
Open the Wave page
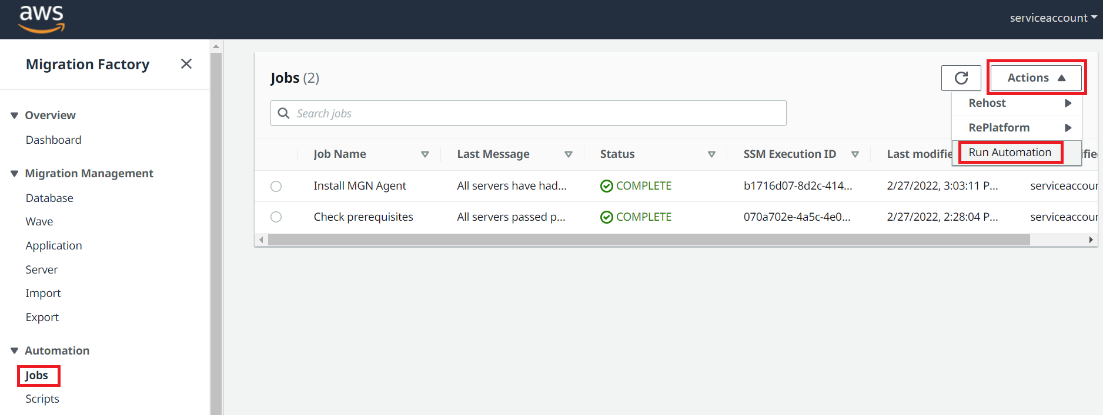click(x=39, y=222)
